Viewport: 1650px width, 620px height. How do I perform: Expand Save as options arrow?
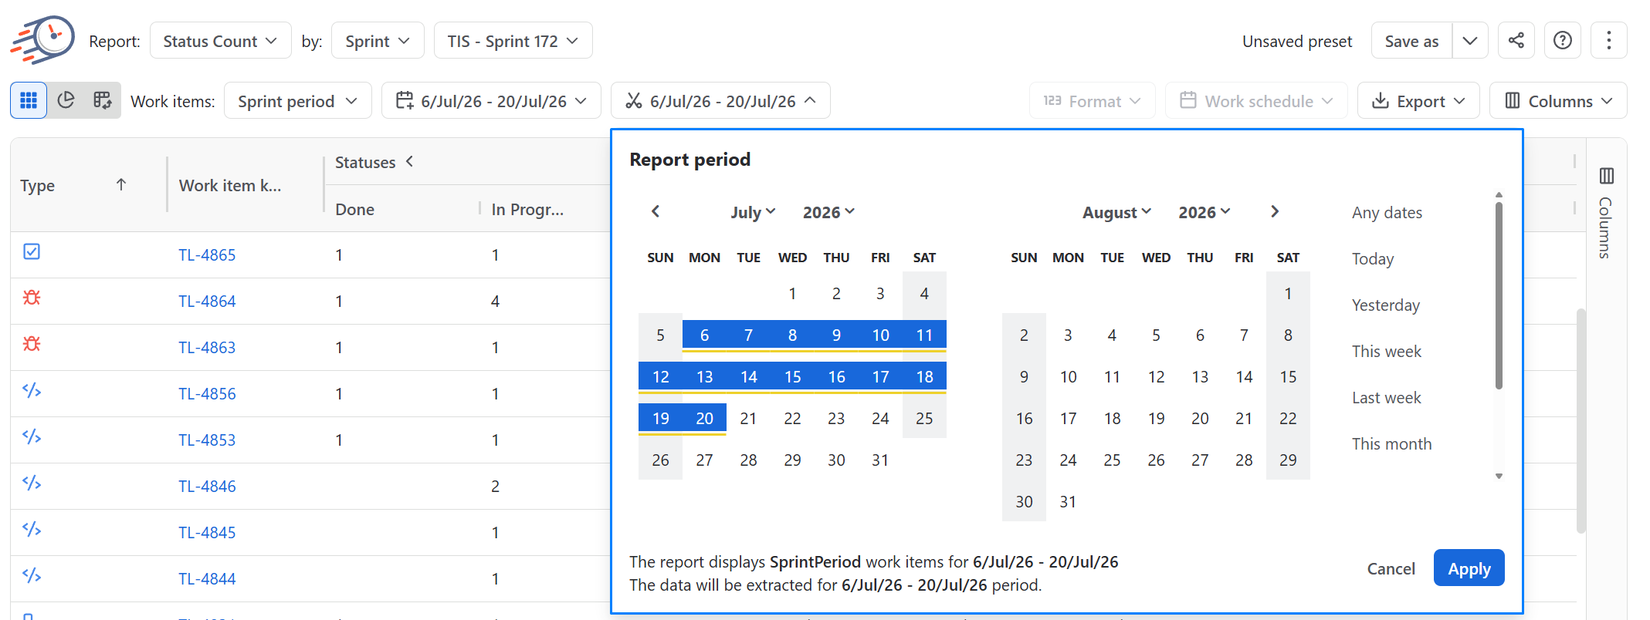[1470, 40]
